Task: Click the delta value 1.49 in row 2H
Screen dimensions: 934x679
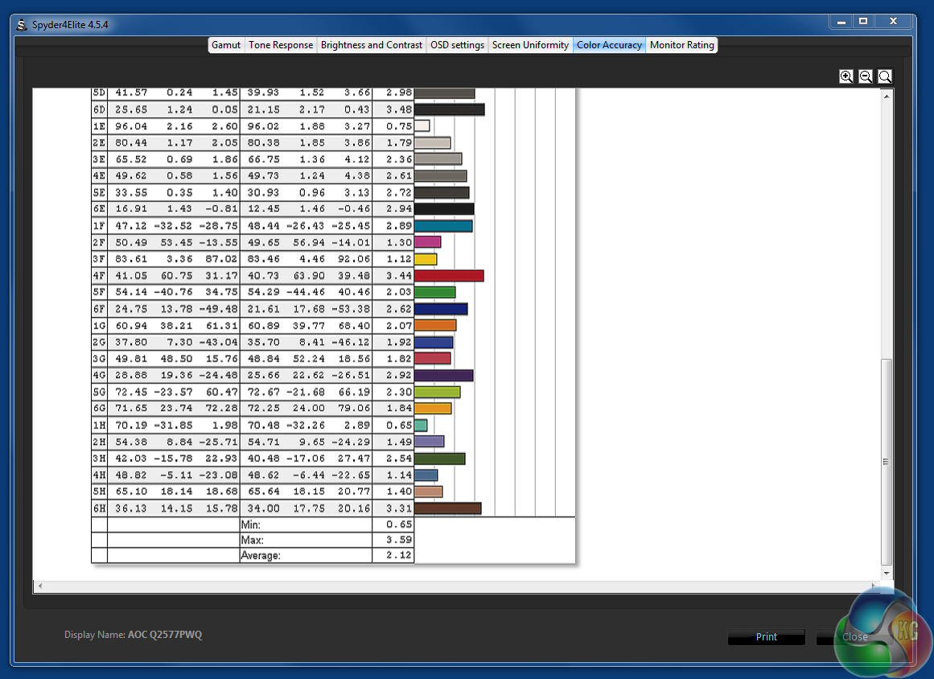Action: pyautogui.click(x=398, y=442)
